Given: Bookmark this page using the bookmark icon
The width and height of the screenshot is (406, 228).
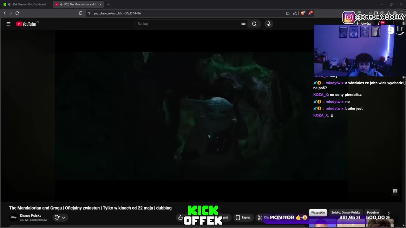Looking at the screenshot, I should (x=81, y=13).
